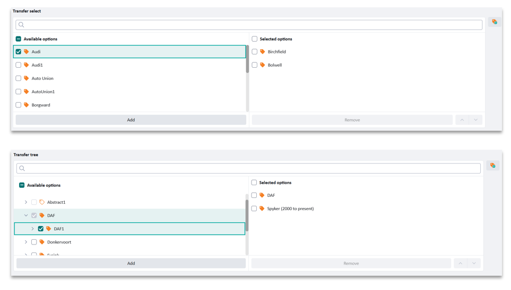Tick the Donkervoort checkbox in the tree

coord(34,242)
